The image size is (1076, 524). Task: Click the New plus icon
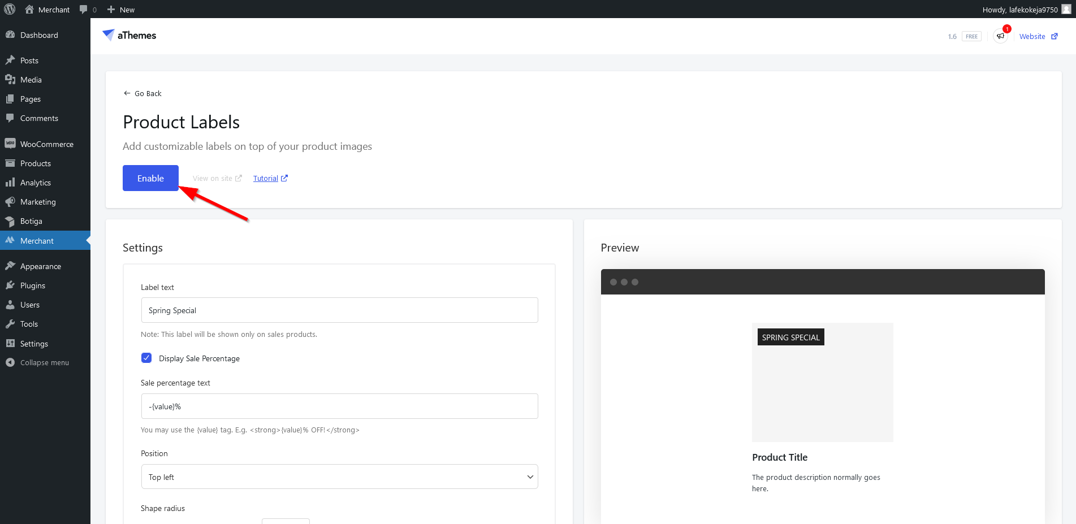tap(111, 10)
